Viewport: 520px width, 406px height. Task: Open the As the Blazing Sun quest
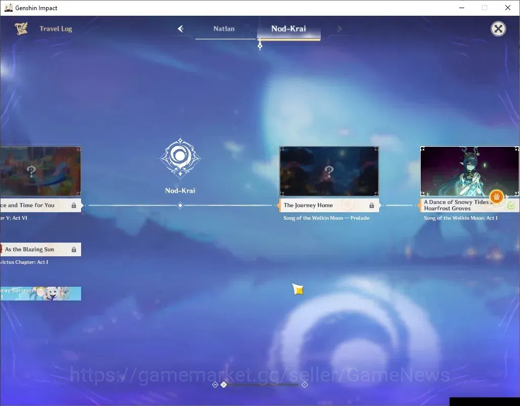[x=41, y=250]
